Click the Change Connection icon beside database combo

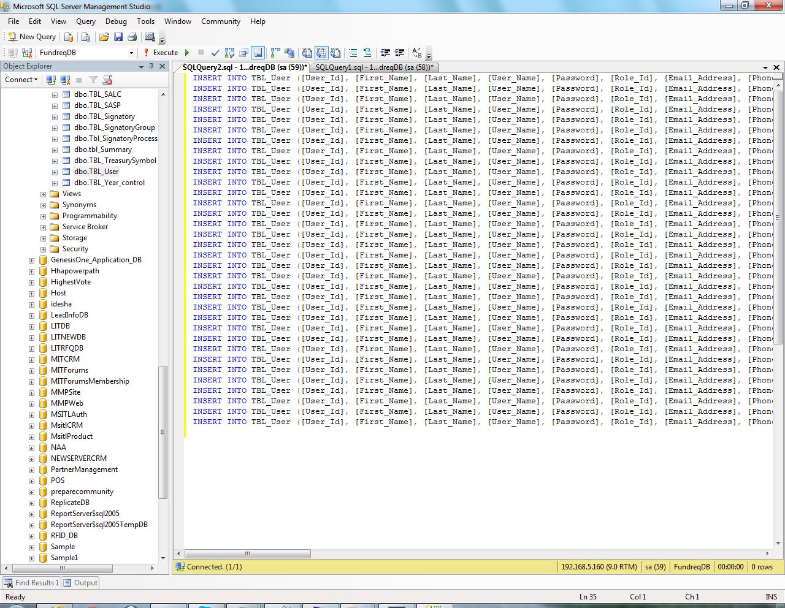coord(27,53)
